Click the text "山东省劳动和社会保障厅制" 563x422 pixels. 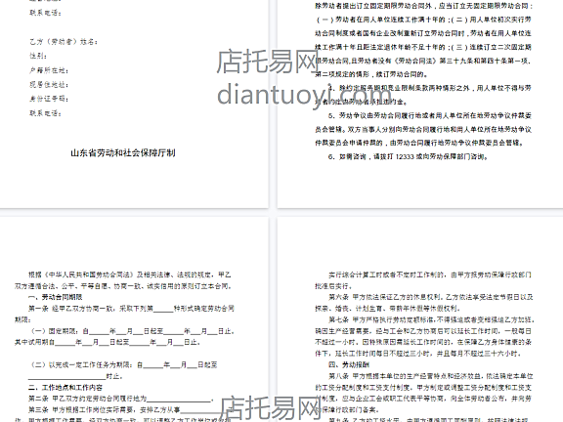pos(123,153)
